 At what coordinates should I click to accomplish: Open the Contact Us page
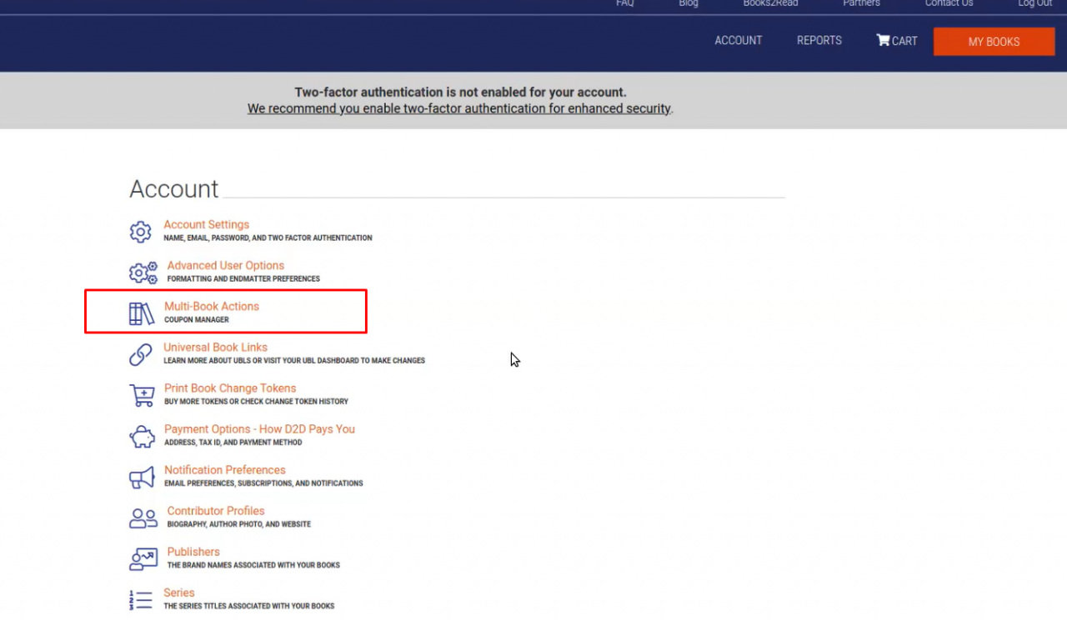click(949, 4)
